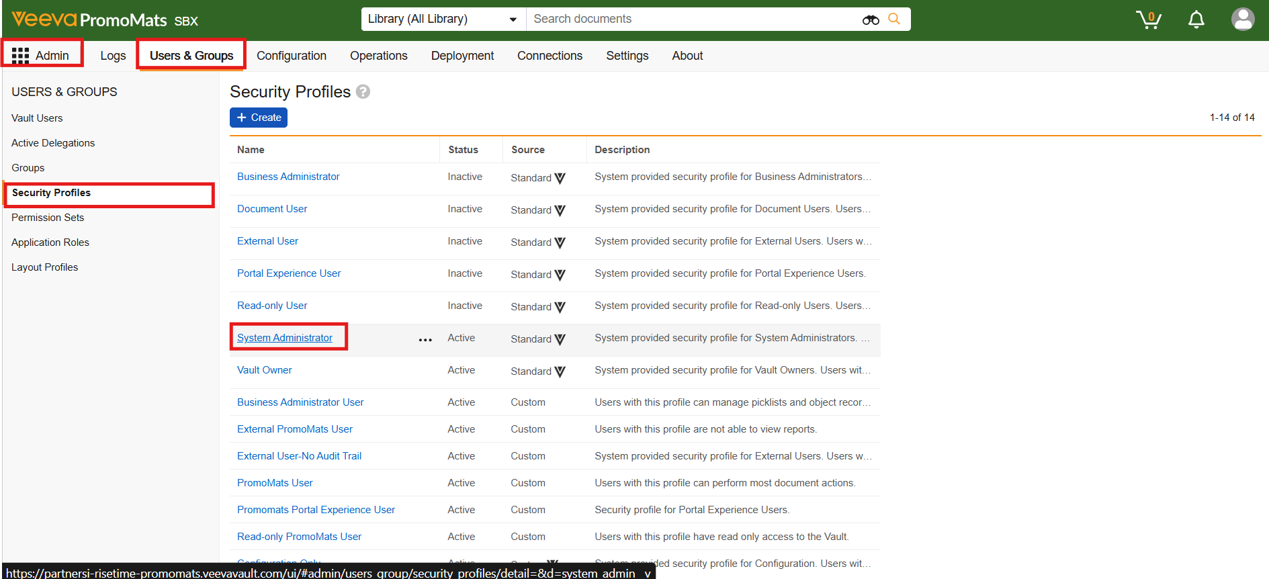Switch to the Operations tab
The image size is (1269, 579).
pyautogui.click(x=379, y=56)
